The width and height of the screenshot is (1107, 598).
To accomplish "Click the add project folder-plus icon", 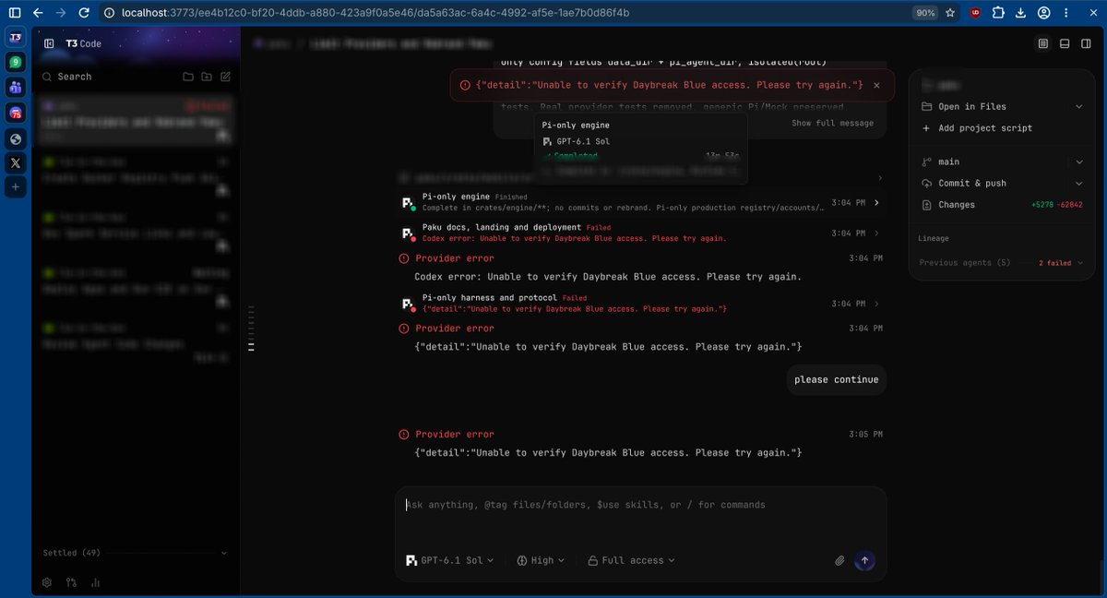I will tap(207, 77).
